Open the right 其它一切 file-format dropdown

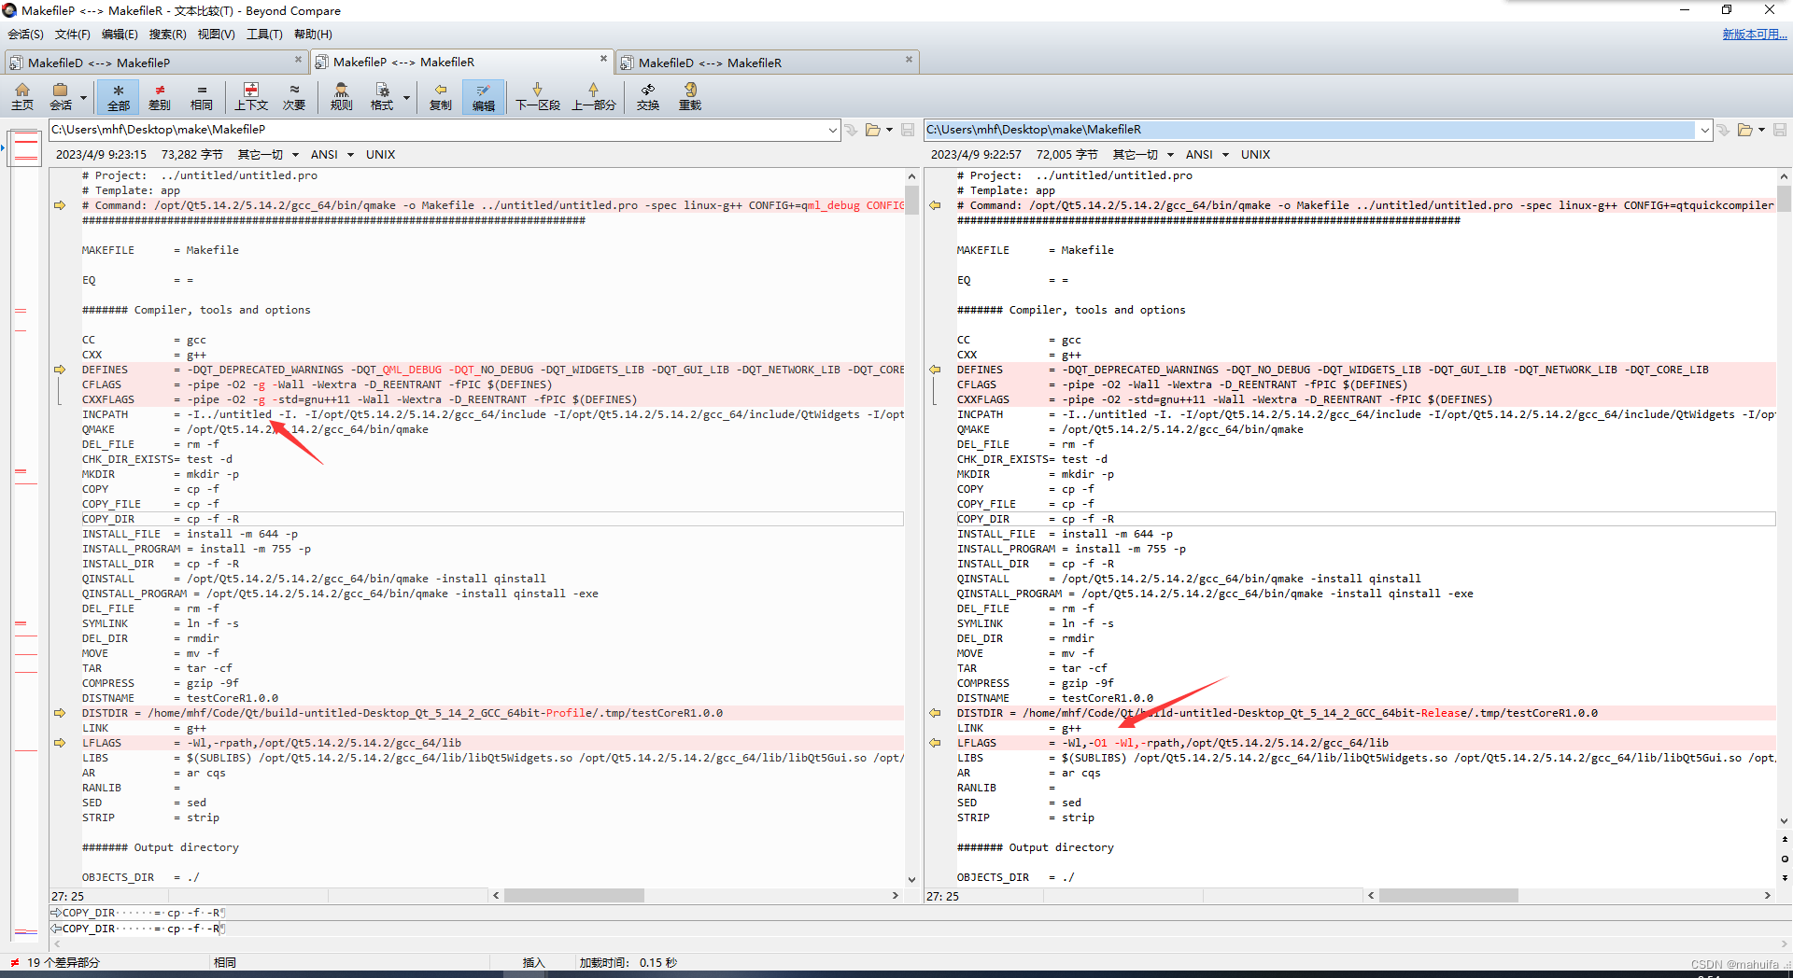pos(1143,155)
